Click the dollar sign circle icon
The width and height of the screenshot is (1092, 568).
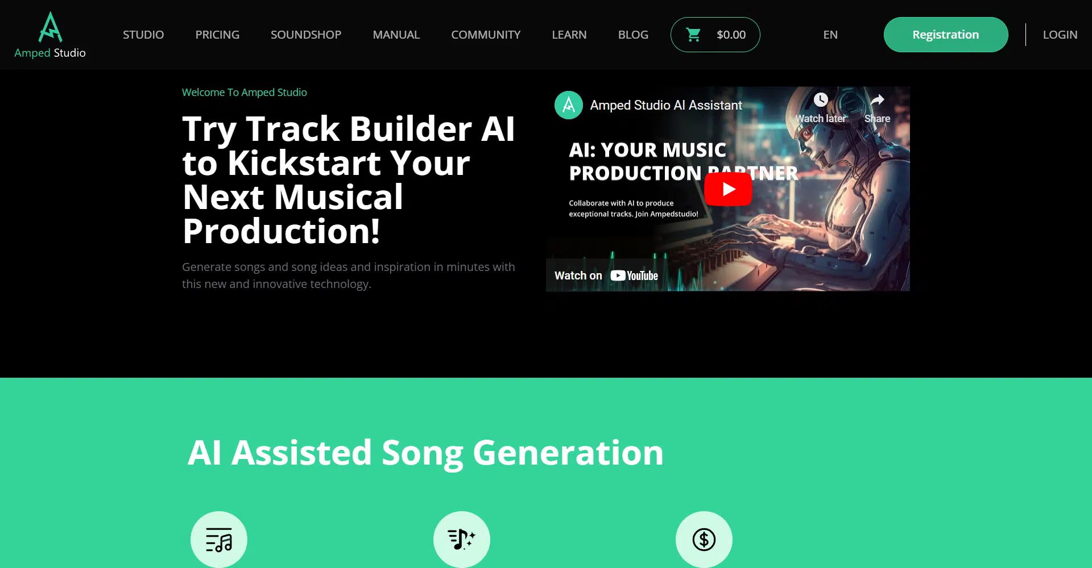pos(704,539)
